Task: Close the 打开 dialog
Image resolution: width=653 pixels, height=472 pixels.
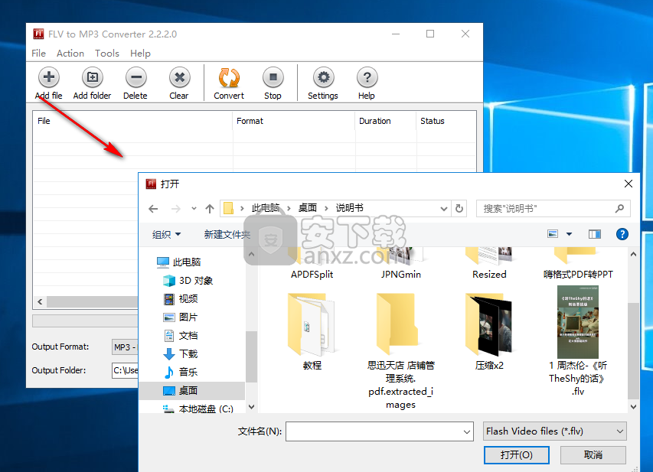Action: point(629,184)
